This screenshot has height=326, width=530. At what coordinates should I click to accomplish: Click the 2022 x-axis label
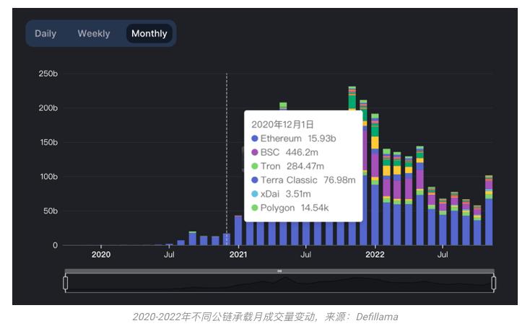pos(375,255)
